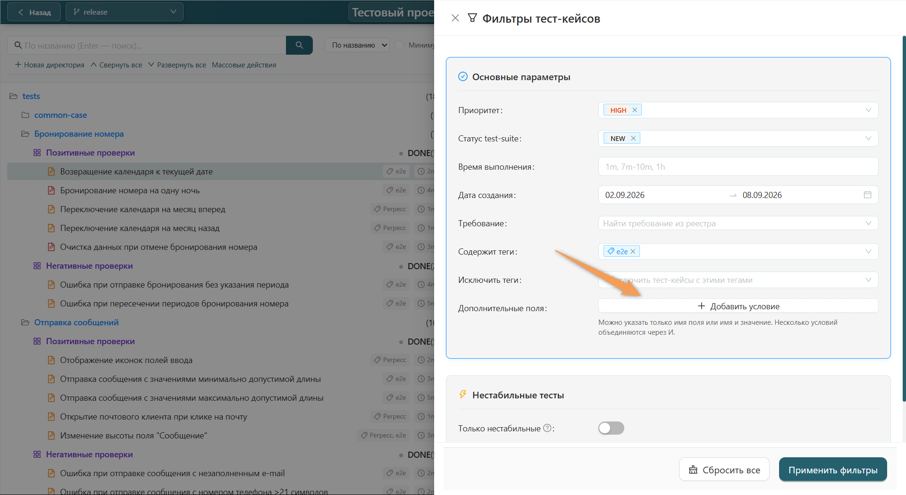906x495 pixels.
Task: Click the suite icon of Негативные проверки under Бронирование
Action: (x=37, y=266)
